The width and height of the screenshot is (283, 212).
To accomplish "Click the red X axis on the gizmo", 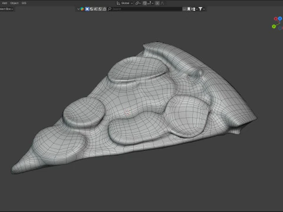I will pos(276,19).
